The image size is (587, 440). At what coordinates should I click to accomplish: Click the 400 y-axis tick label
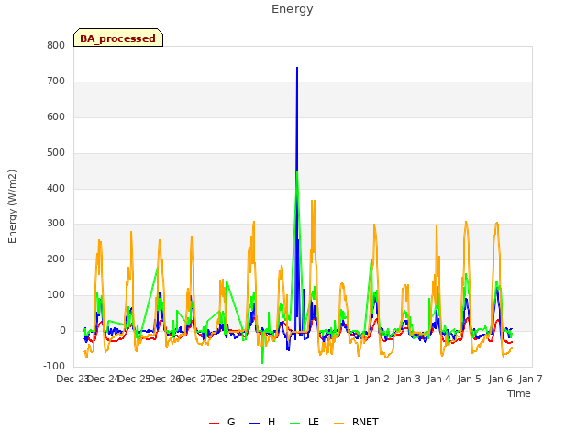click(x=56, y=188)
